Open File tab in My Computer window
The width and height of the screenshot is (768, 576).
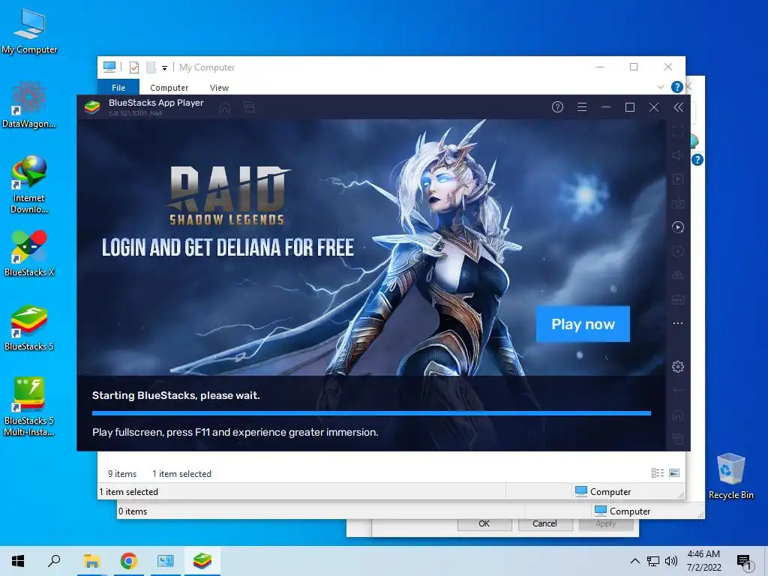(118, 87)
